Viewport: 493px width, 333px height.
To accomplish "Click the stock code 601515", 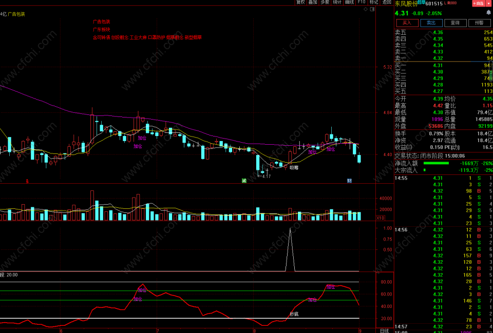I will (434, 4).
